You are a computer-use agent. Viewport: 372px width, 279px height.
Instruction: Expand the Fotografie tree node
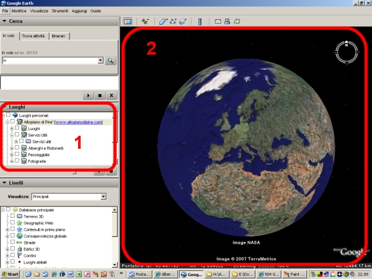click(11, 161)
